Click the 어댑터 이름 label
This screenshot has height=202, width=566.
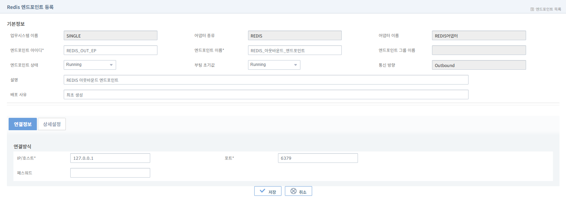389,35
